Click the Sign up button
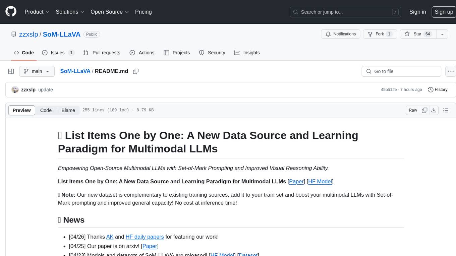Image resolution: width=456 pixels, height=256 pixels. pyautogui.click(x=443, y=12)
